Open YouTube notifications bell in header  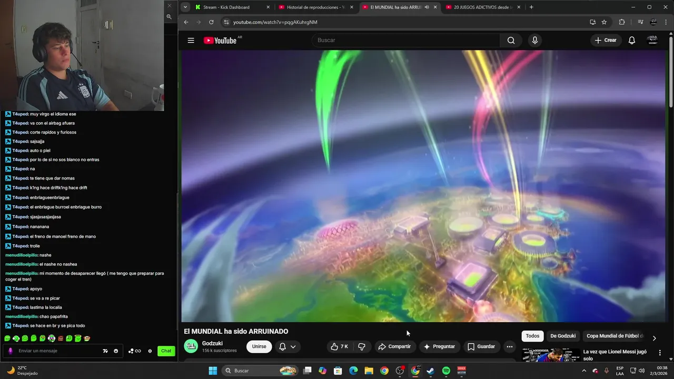click(x=632, y=41)
